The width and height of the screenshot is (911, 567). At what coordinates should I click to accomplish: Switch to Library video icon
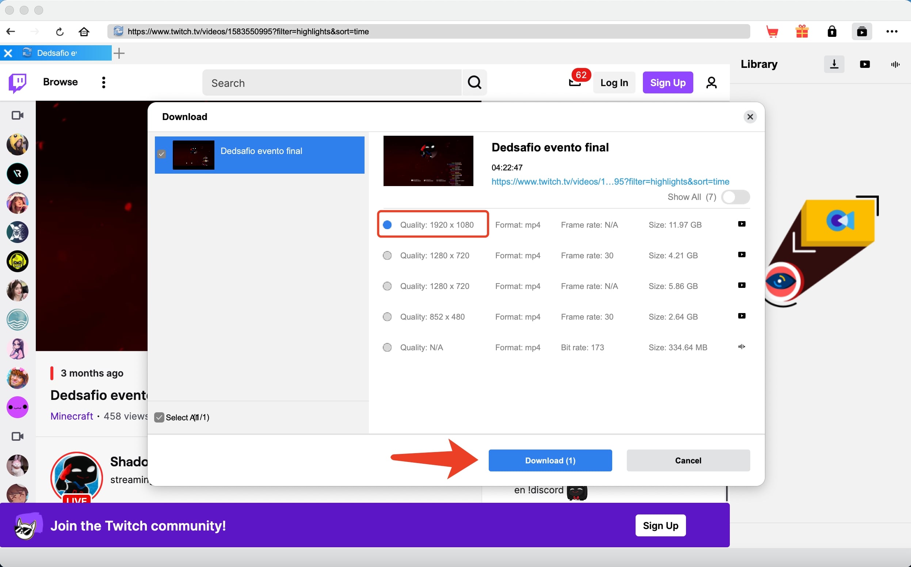(x=865, y=65)
